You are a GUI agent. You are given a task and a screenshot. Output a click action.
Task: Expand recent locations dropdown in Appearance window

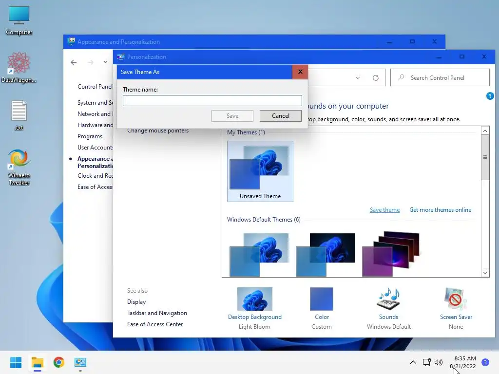(x=105, y=62)
